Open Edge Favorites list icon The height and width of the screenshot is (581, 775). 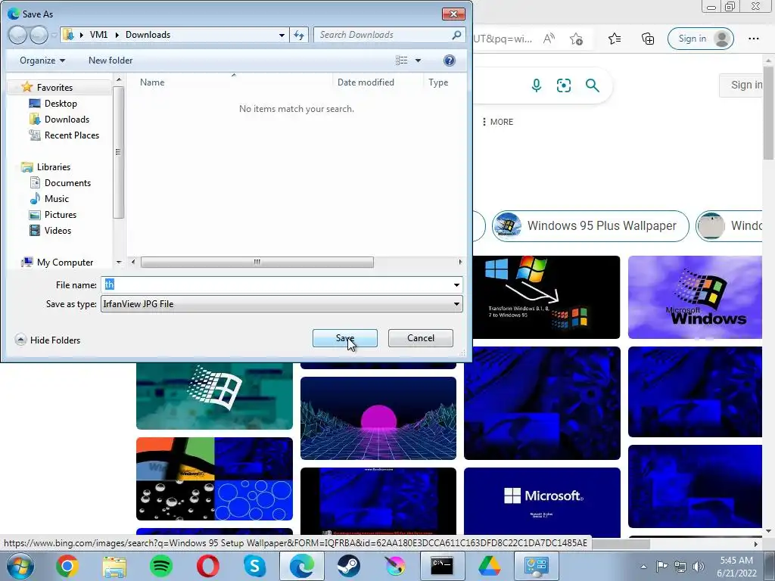tap(615, 39)
